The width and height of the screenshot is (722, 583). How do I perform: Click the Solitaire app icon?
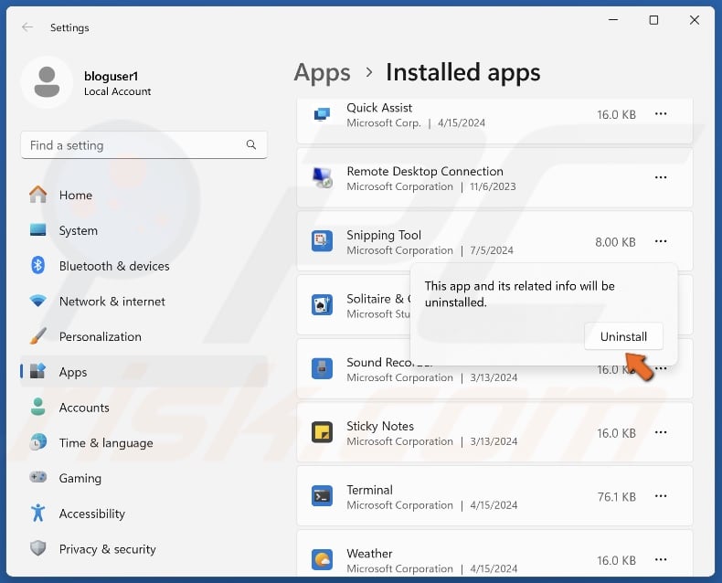click(x=322, y=305)
